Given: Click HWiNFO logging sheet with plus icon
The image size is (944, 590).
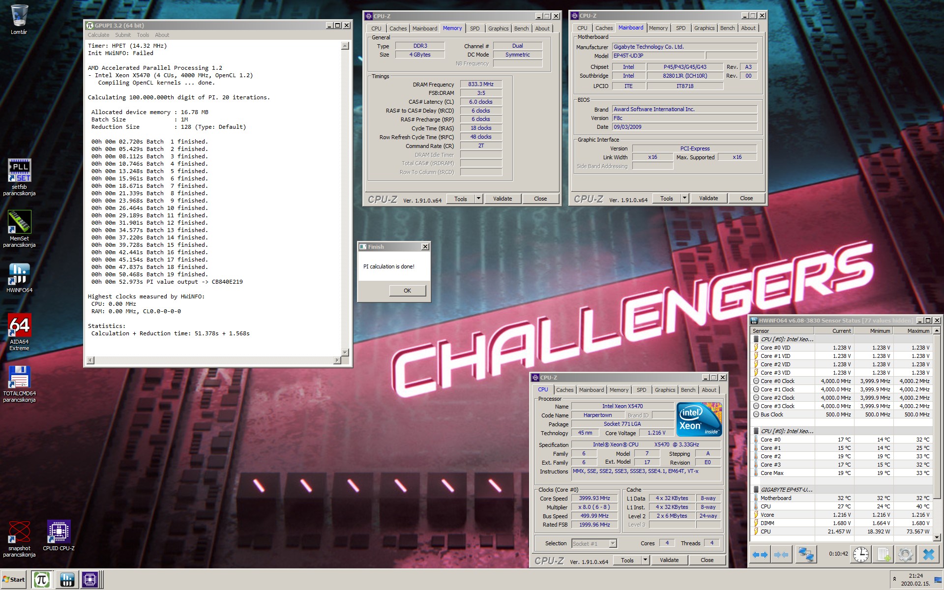Looking at the screenshot, I should [x=883, y=555].
